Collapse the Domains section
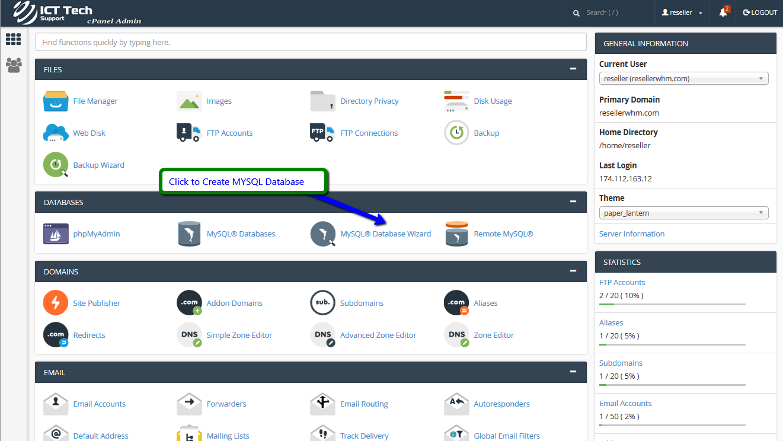 [x=573, y=271]
